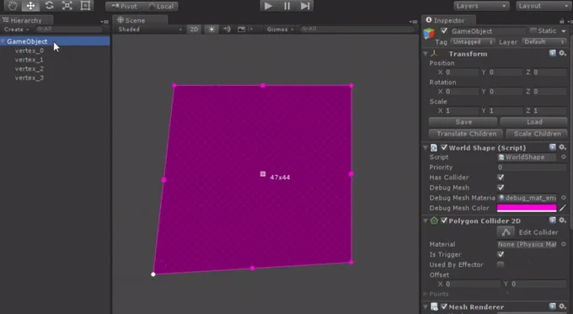Screen dimensions: 573x314
Task: Toggle World Shape script enabled checkbox
Action: [444, 147]
